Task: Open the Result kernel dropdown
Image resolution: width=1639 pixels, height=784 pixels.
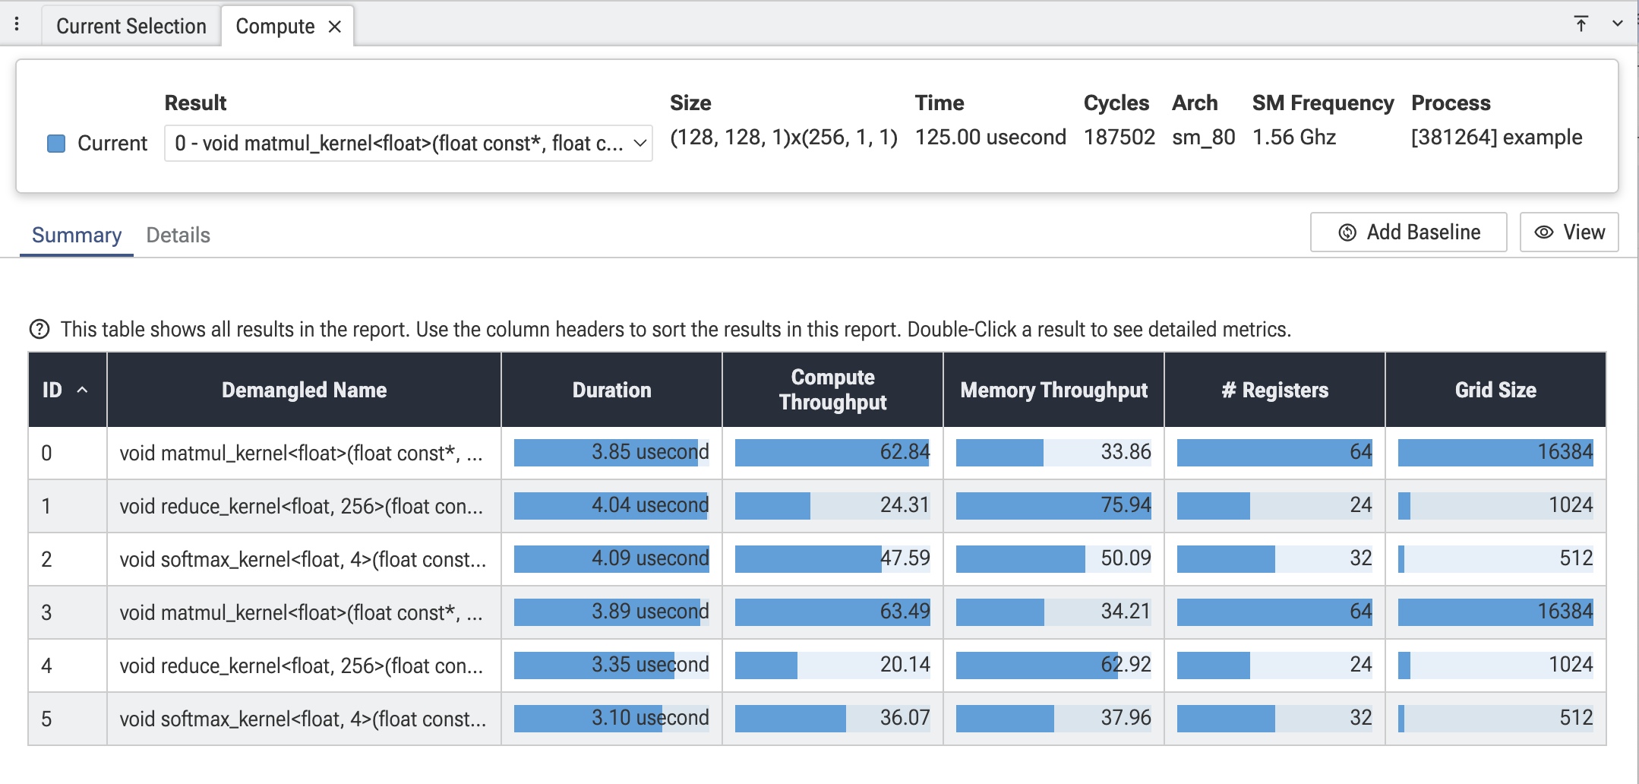Action: (409, 143)
